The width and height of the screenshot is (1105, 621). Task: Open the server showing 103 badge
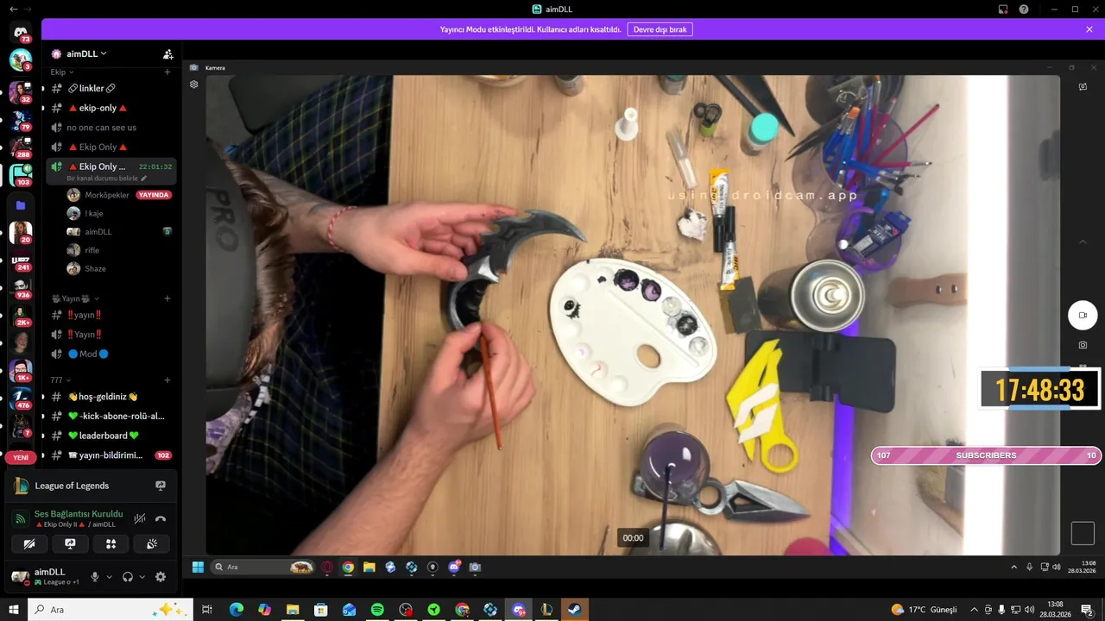point(21,175)
